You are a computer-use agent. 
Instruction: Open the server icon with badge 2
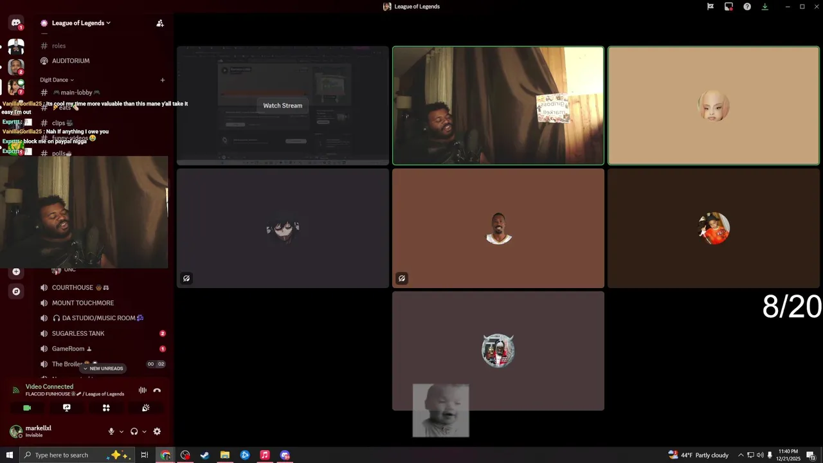point(16,67)
